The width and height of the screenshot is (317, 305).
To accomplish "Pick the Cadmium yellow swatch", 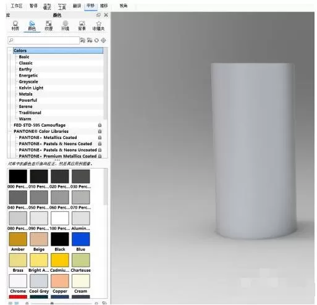I will coord(60,260).
